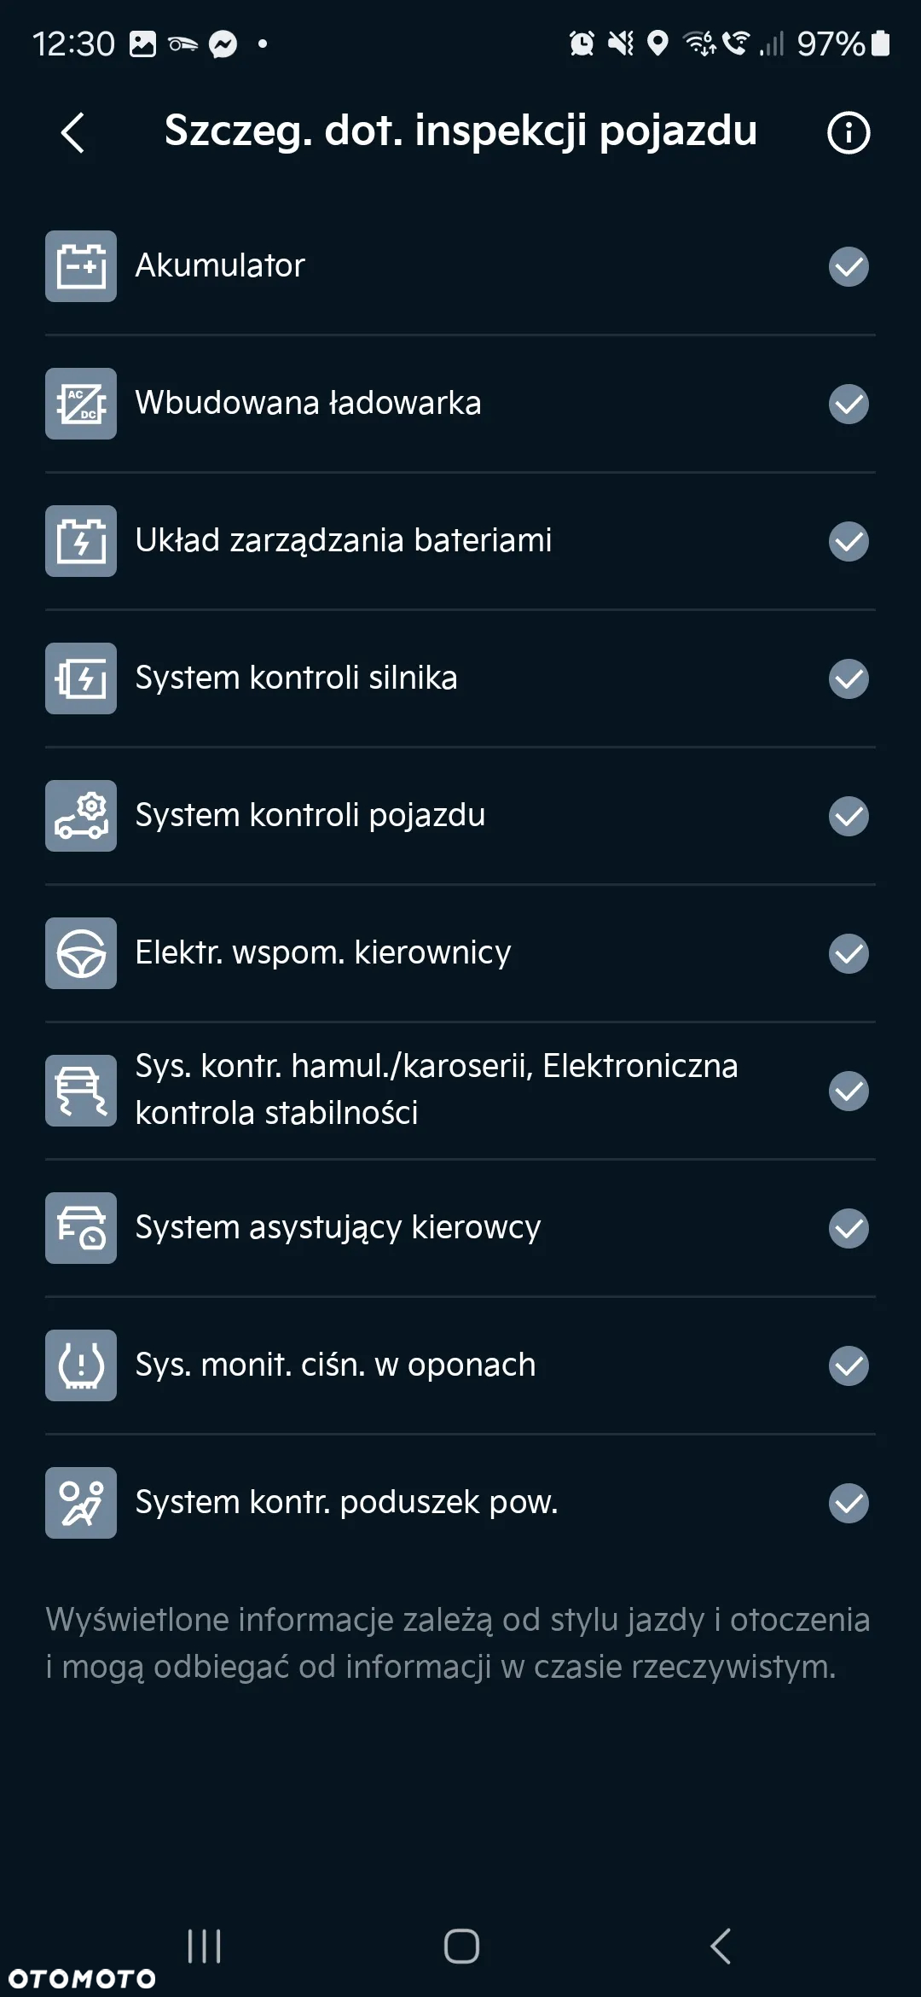Tap the driver assistance system icon

(81, 1228)
